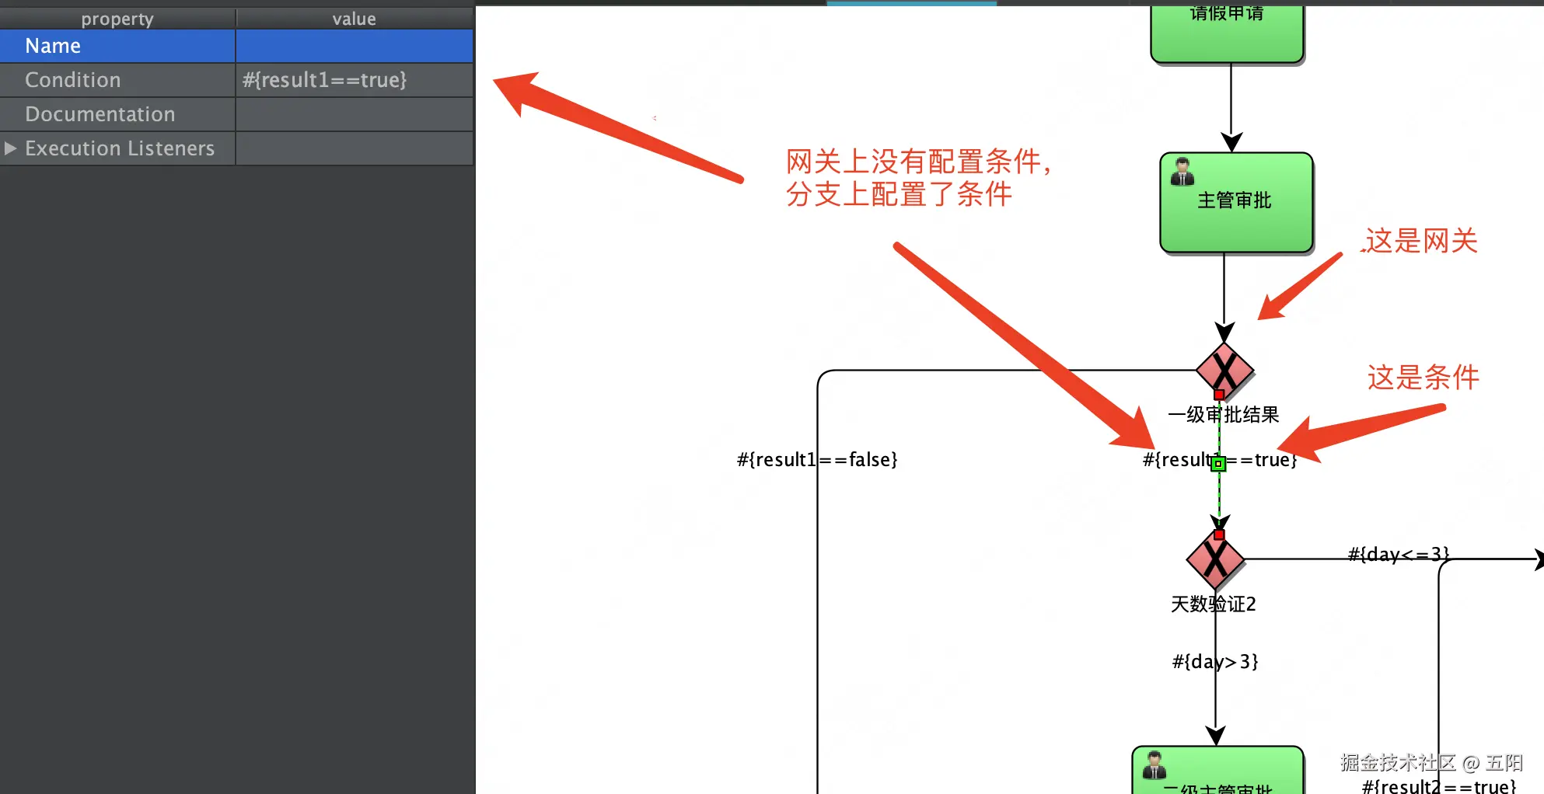Image resolution: width=1544 pixels, height=794 pixels.
Task: Select the #{result2==true} condition label
Action: pos(1439,785)
